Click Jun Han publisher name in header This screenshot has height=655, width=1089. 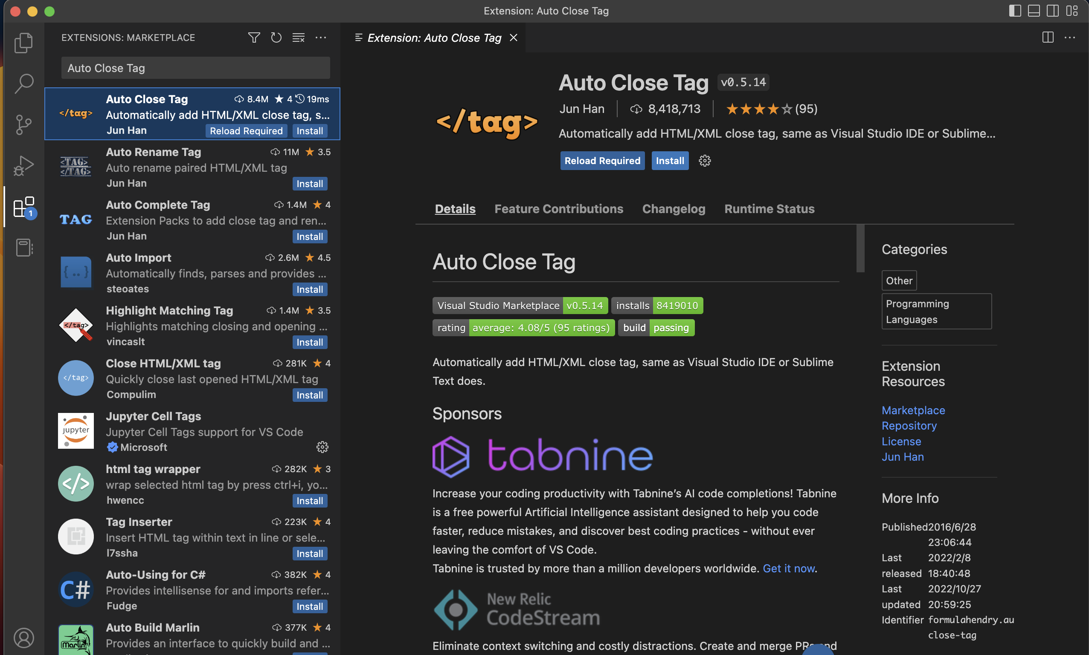[582, 109]
